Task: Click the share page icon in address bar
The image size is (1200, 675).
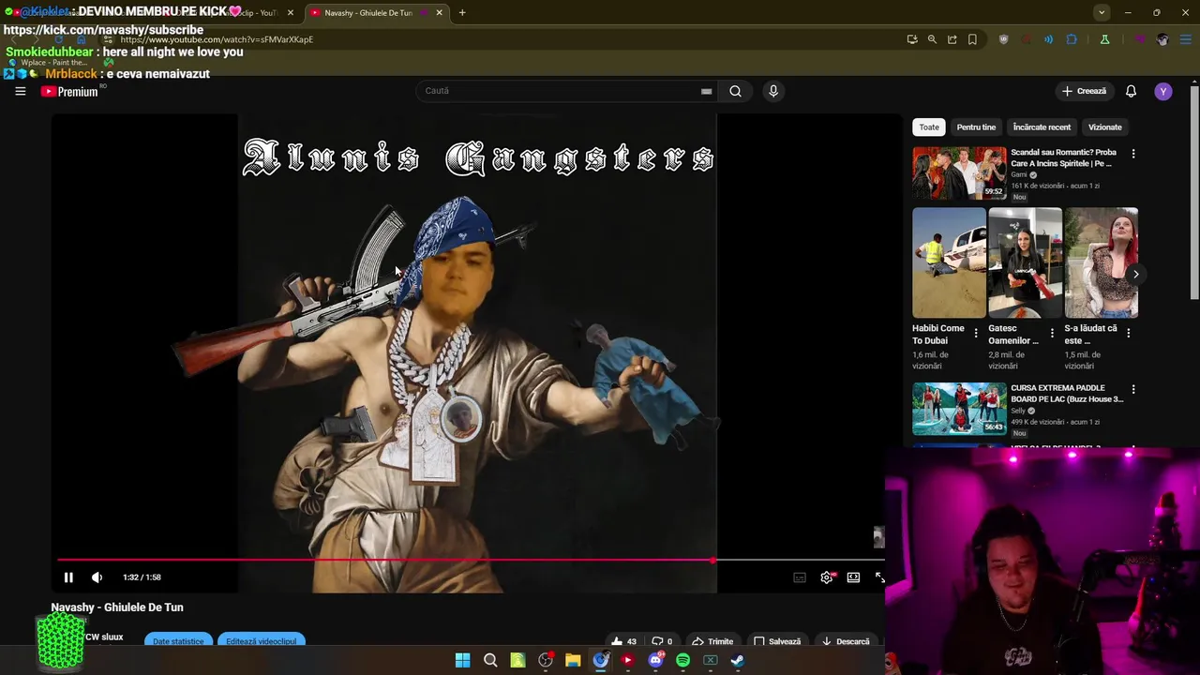Action: (952, 39)
